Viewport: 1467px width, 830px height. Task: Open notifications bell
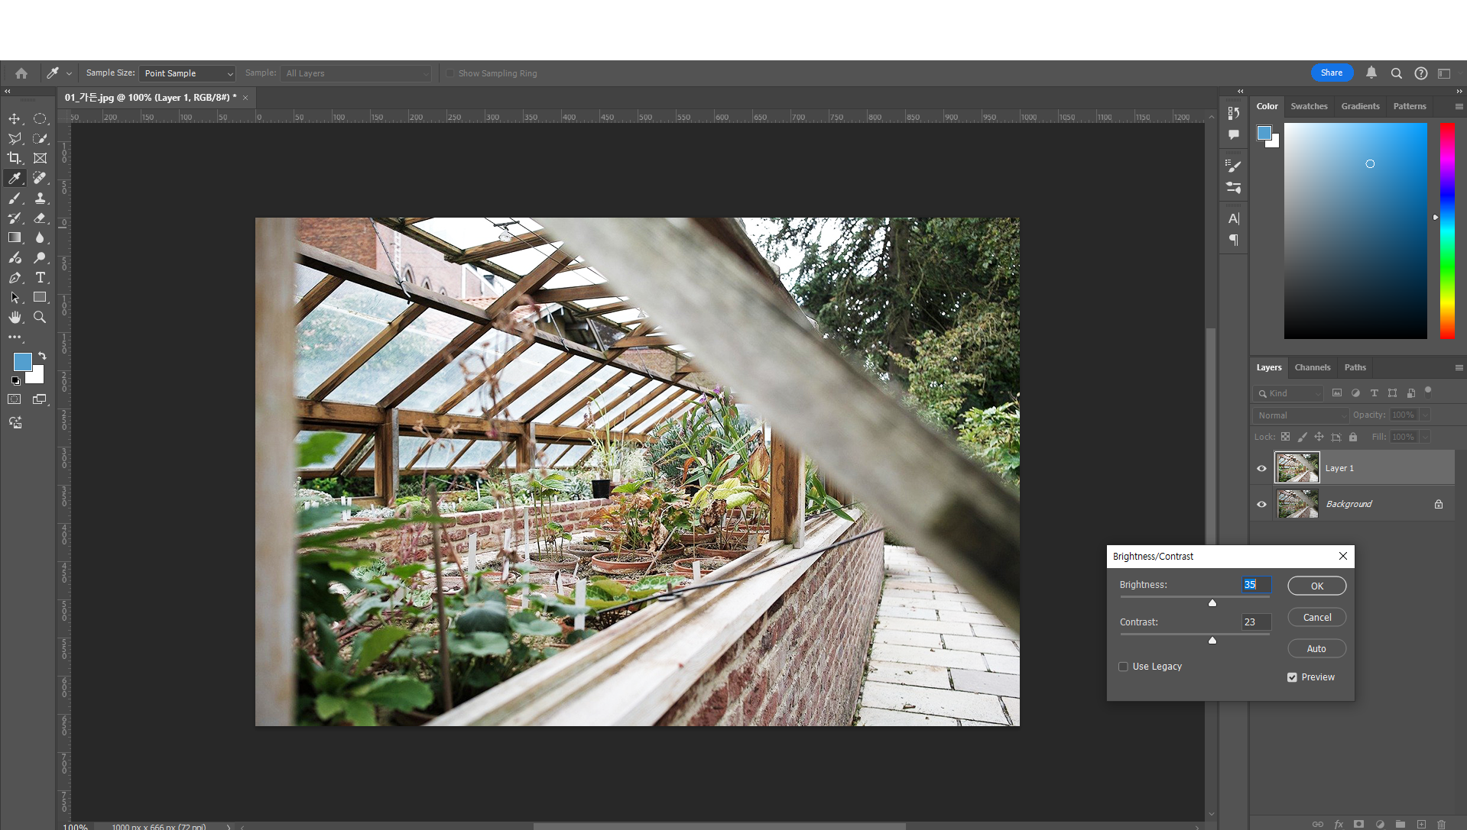(x=1371, y=73)
